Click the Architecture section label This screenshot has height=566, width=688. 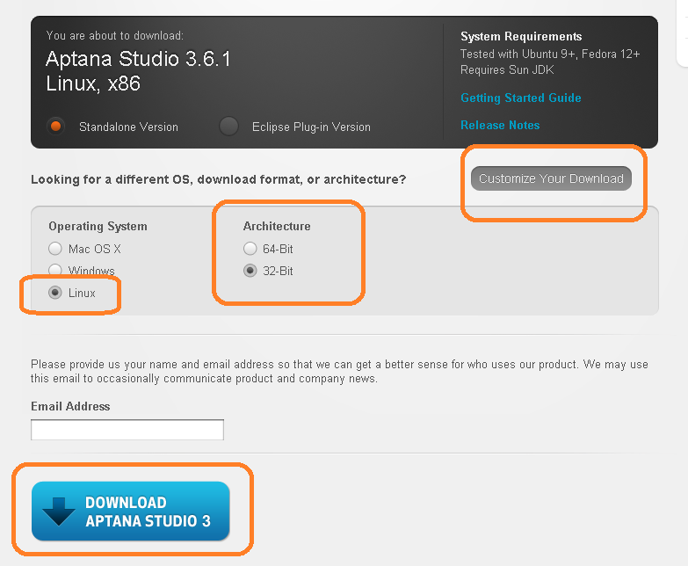(277, 226)
